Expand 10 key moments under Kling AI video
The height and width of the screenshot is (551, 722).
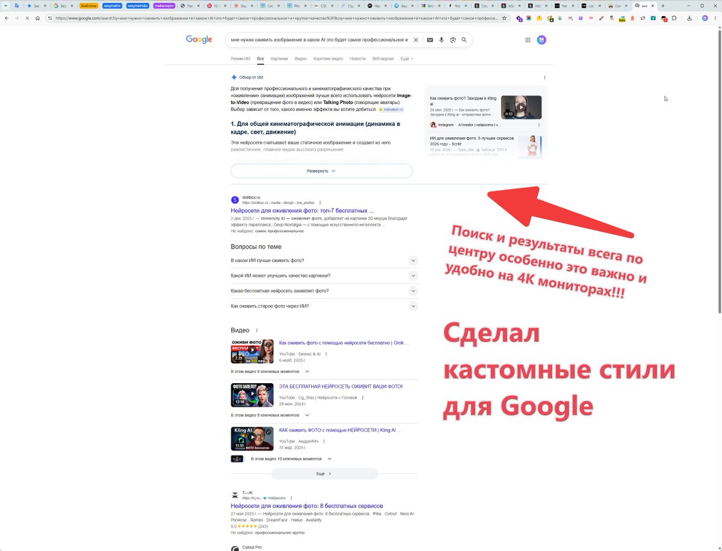click(x=291, y=458)
